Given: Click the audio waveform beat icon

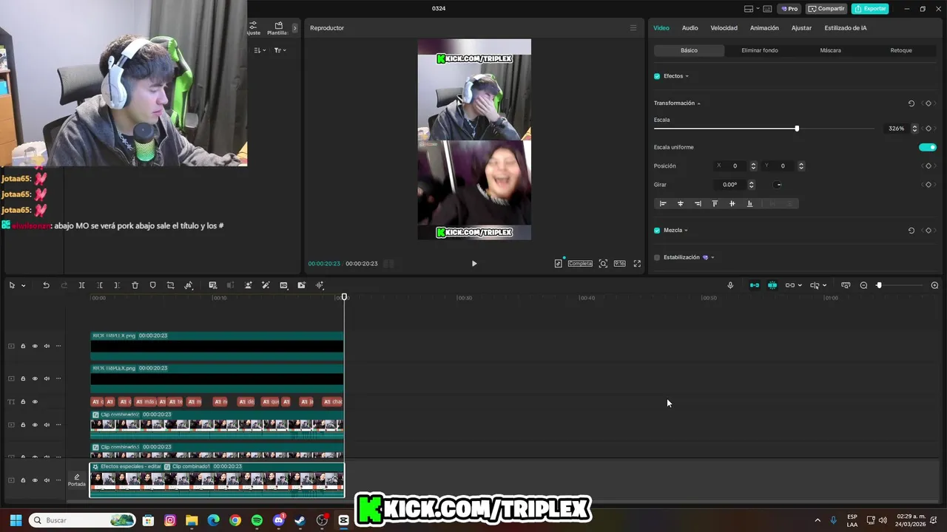Looking at the screenshot, I should coord(320,285).
